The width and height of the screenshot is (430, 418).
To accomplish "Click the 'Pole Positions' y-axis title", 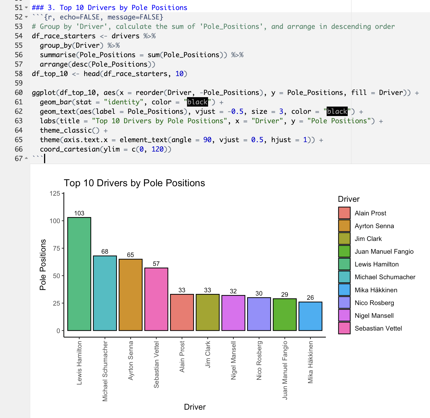I will 43,265.
